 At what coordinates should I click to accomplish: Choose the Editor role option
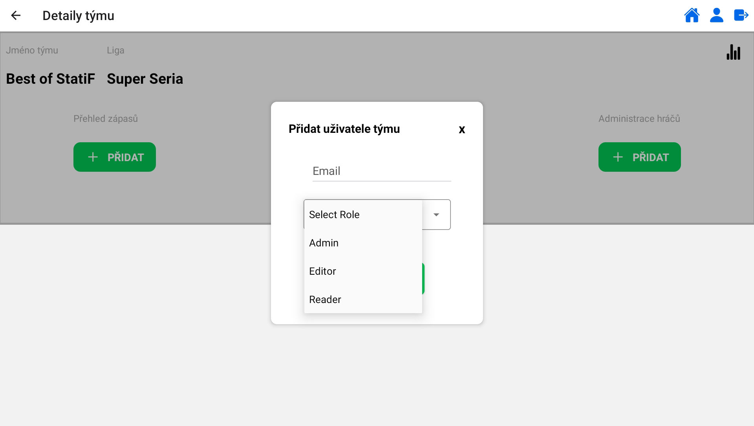coord(322,271)
